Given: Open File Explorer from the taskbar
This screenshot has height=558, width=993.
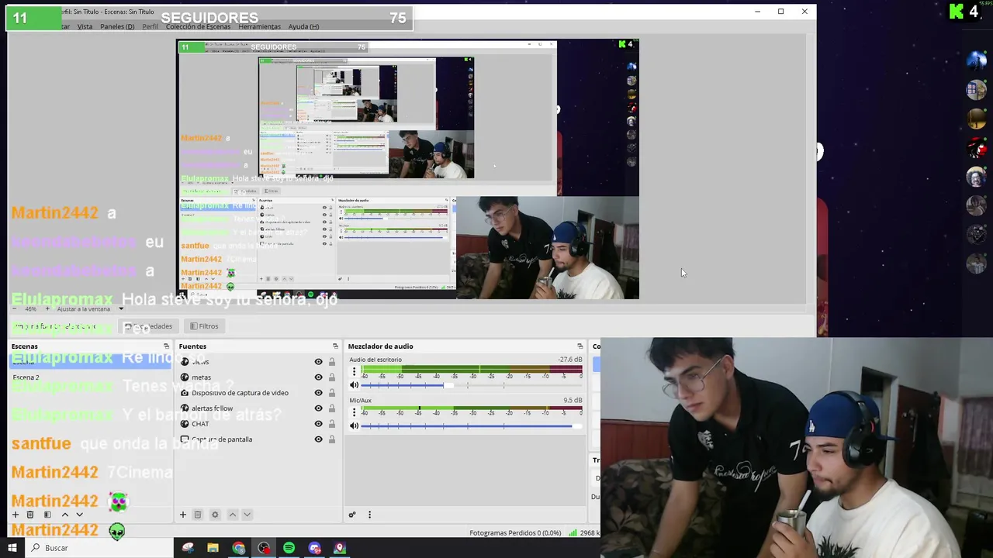Looking at the screenshot, I should [x=213, y=548].
